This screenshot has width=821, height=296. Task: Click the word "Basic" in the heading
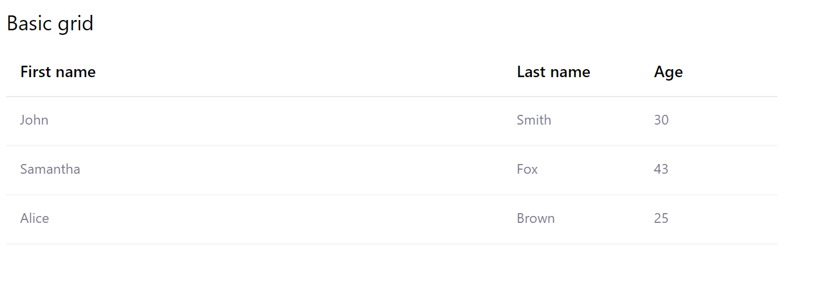coord(28,23)
